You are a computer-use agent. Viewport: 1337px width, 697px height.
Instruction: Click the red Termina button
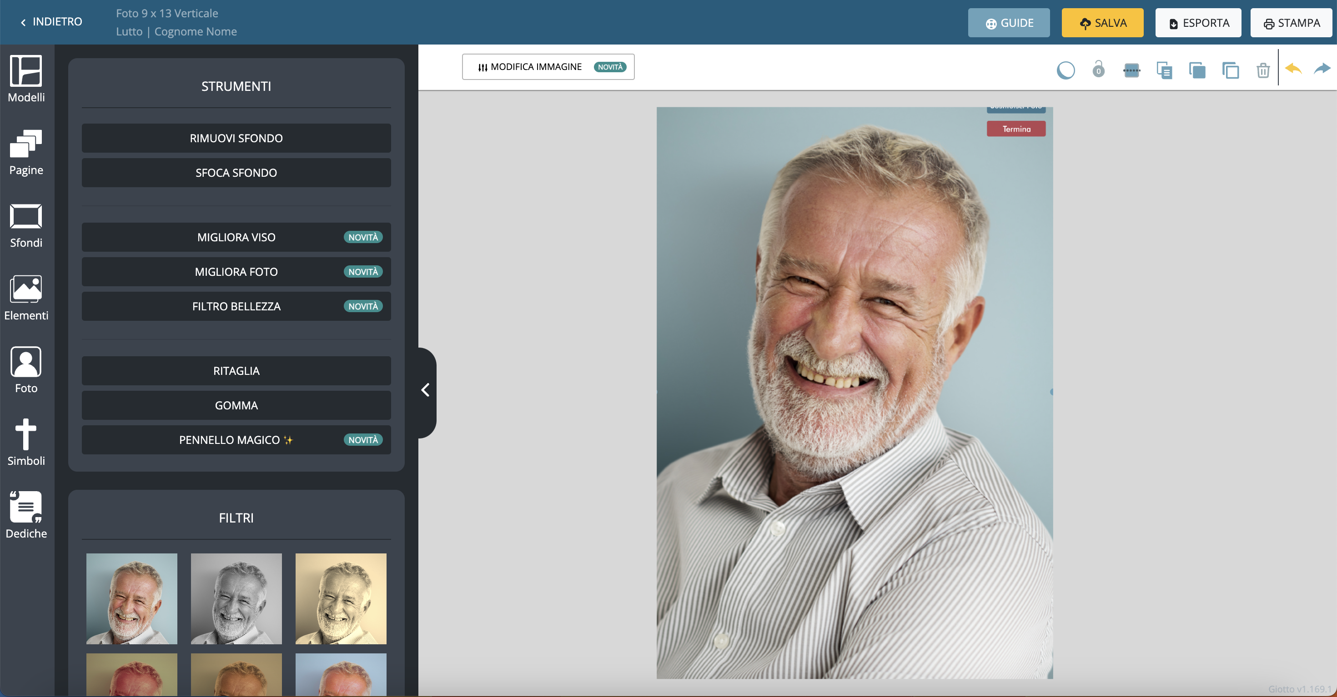[1016, 129]
